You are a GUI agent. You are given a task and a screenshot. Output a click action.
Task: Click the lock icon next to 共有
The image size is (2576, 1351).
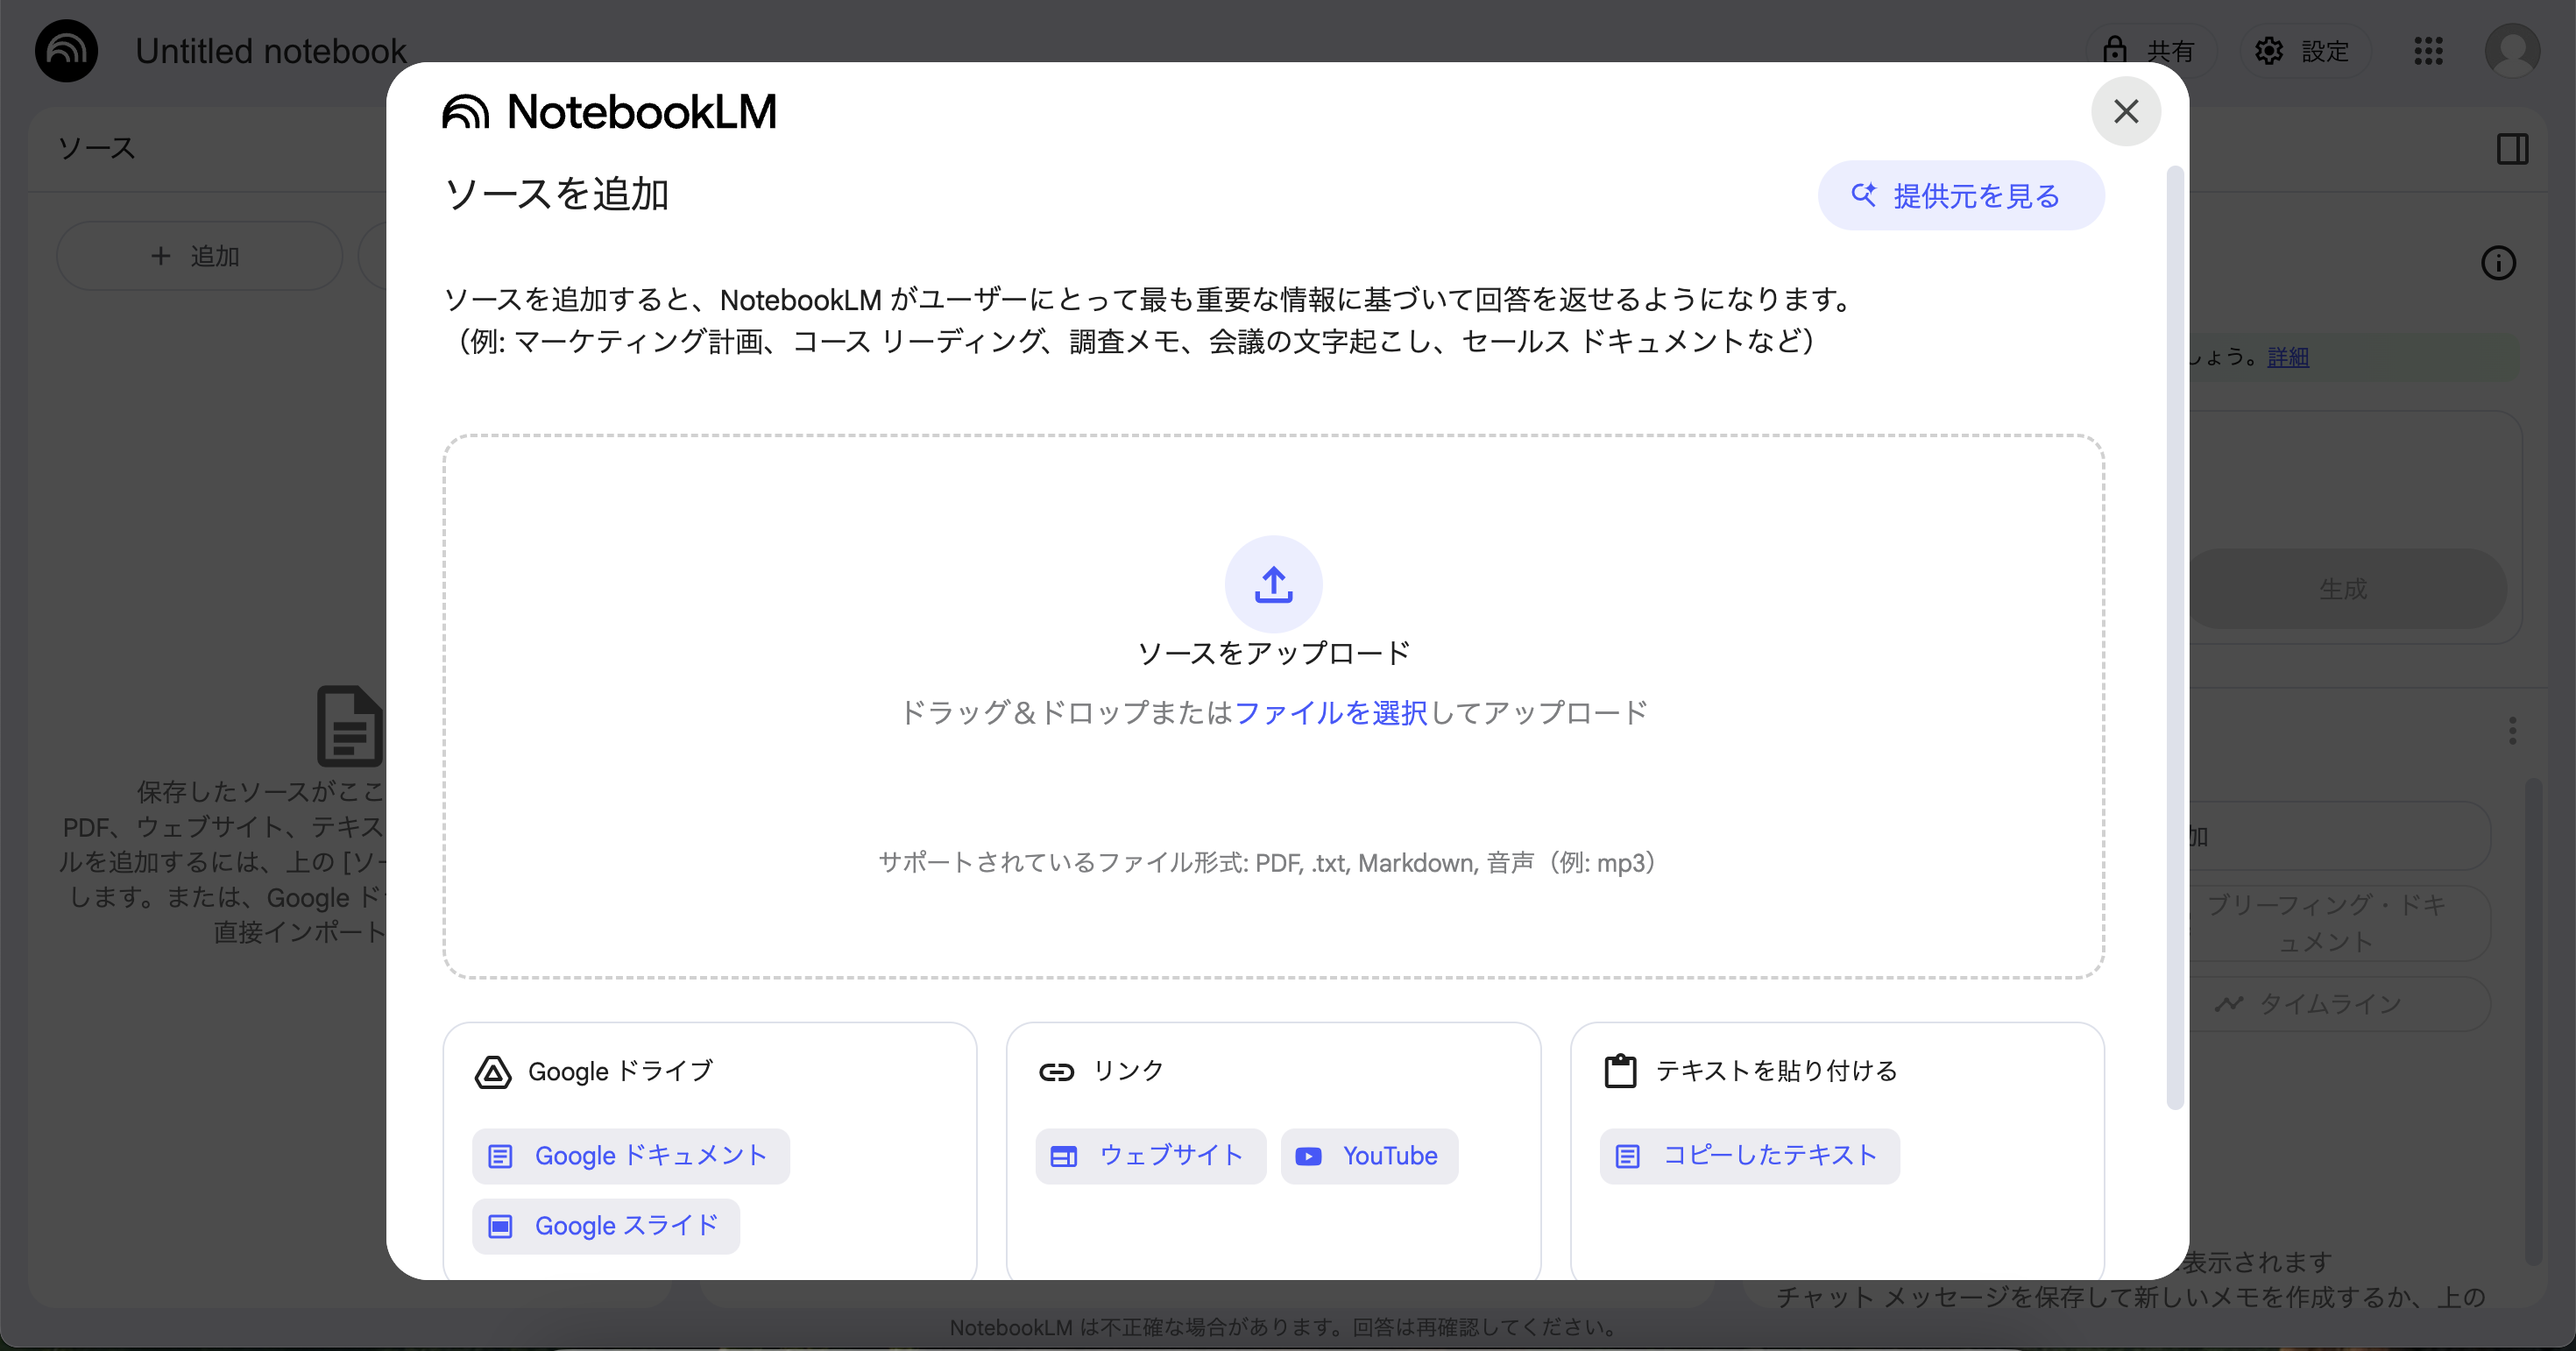point(2114,49)
